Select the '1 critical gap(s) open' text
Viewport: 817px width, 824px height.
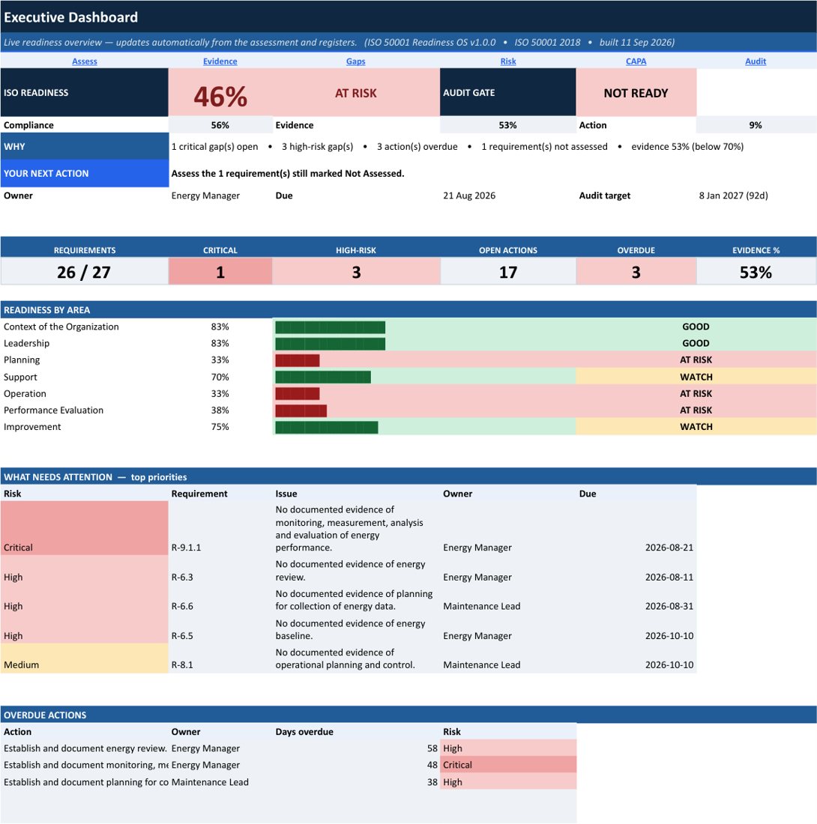(214, 147)
